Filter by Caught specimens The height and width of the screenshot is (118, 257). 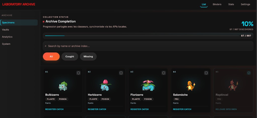click(70, 56)
